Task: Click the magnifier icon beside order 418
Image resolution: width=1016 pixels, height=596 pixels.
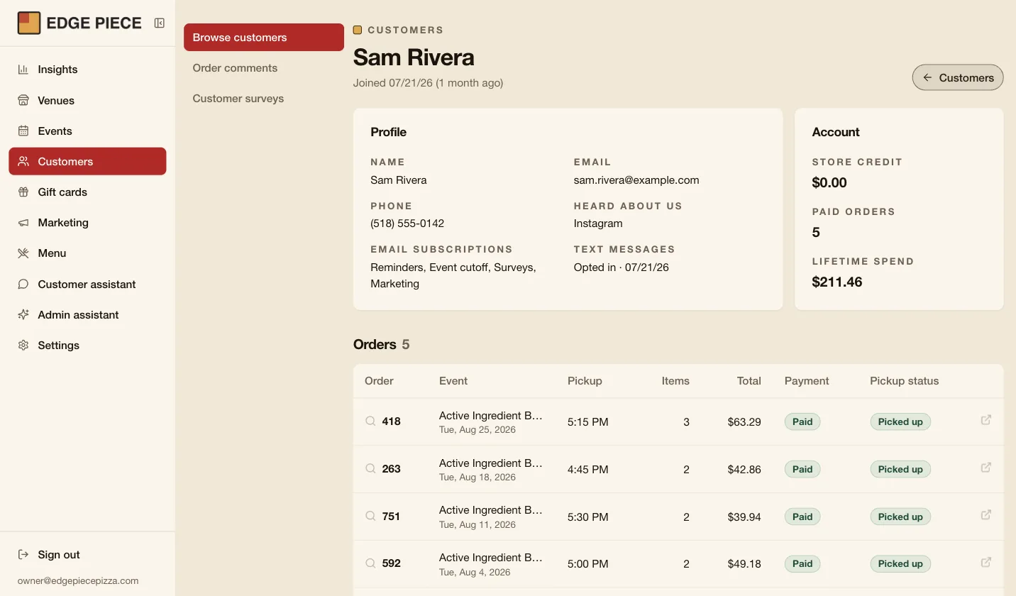Action: (370, 421)
